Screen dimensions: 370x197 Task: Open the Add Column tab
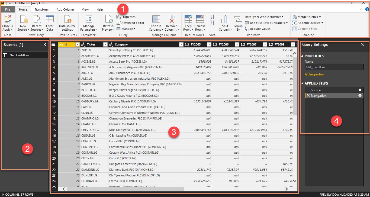(x=65, y=9)
